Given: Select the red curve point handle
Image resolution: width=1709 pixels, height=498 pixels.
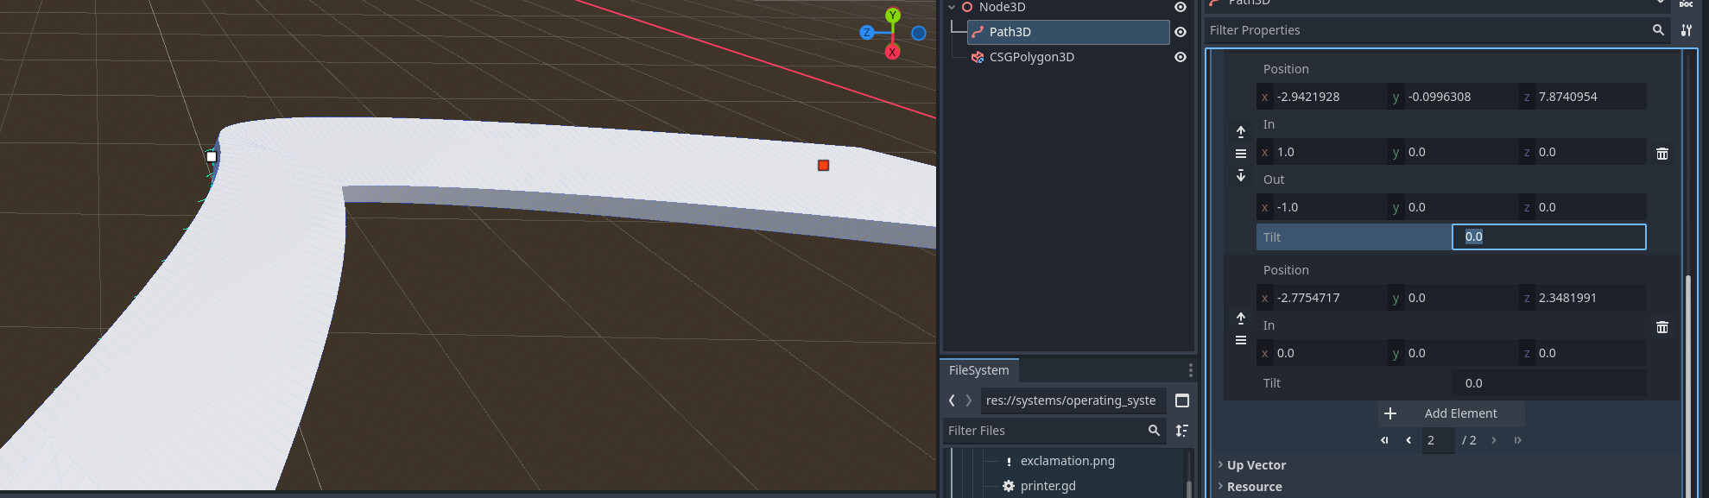Looking at the screenshot, I should [x=824, y=165].
